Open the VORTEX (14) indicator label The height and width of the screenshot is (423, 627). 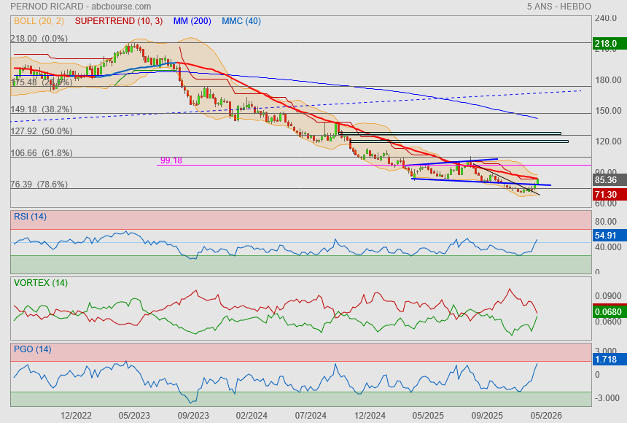[40, 282]
